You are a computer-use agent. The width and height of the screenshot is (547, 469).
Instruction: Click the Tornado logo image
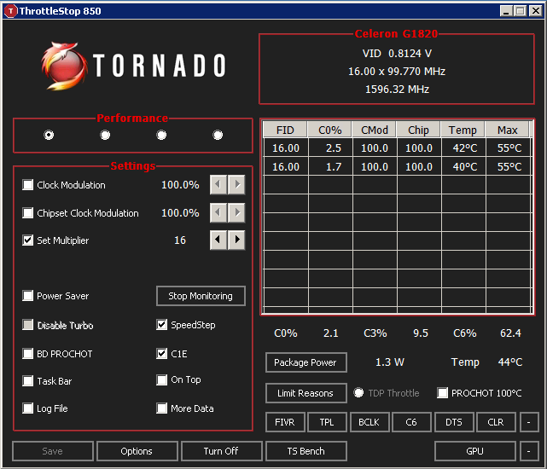(x=134, y=65)
